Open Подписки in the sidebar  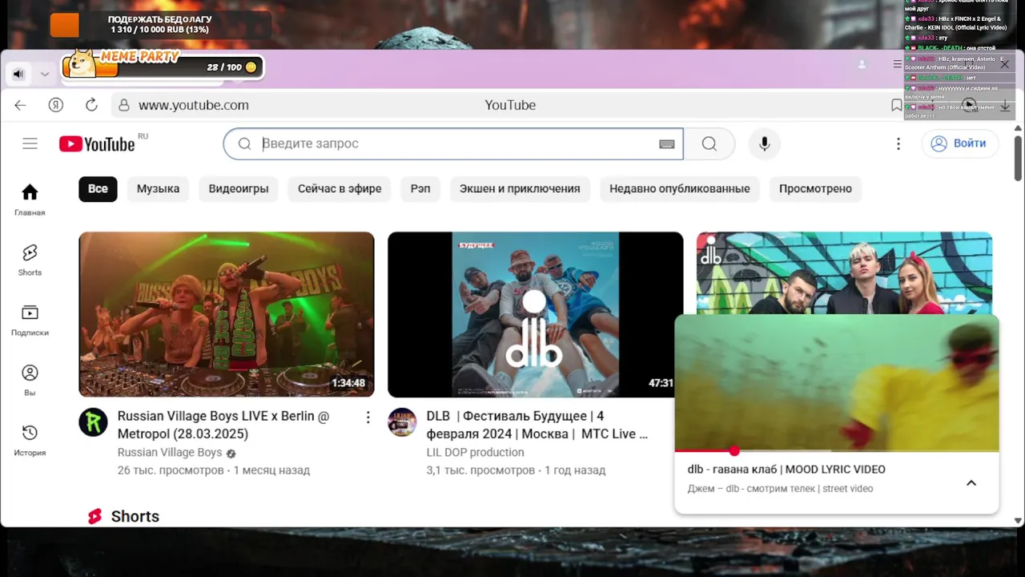30,320
